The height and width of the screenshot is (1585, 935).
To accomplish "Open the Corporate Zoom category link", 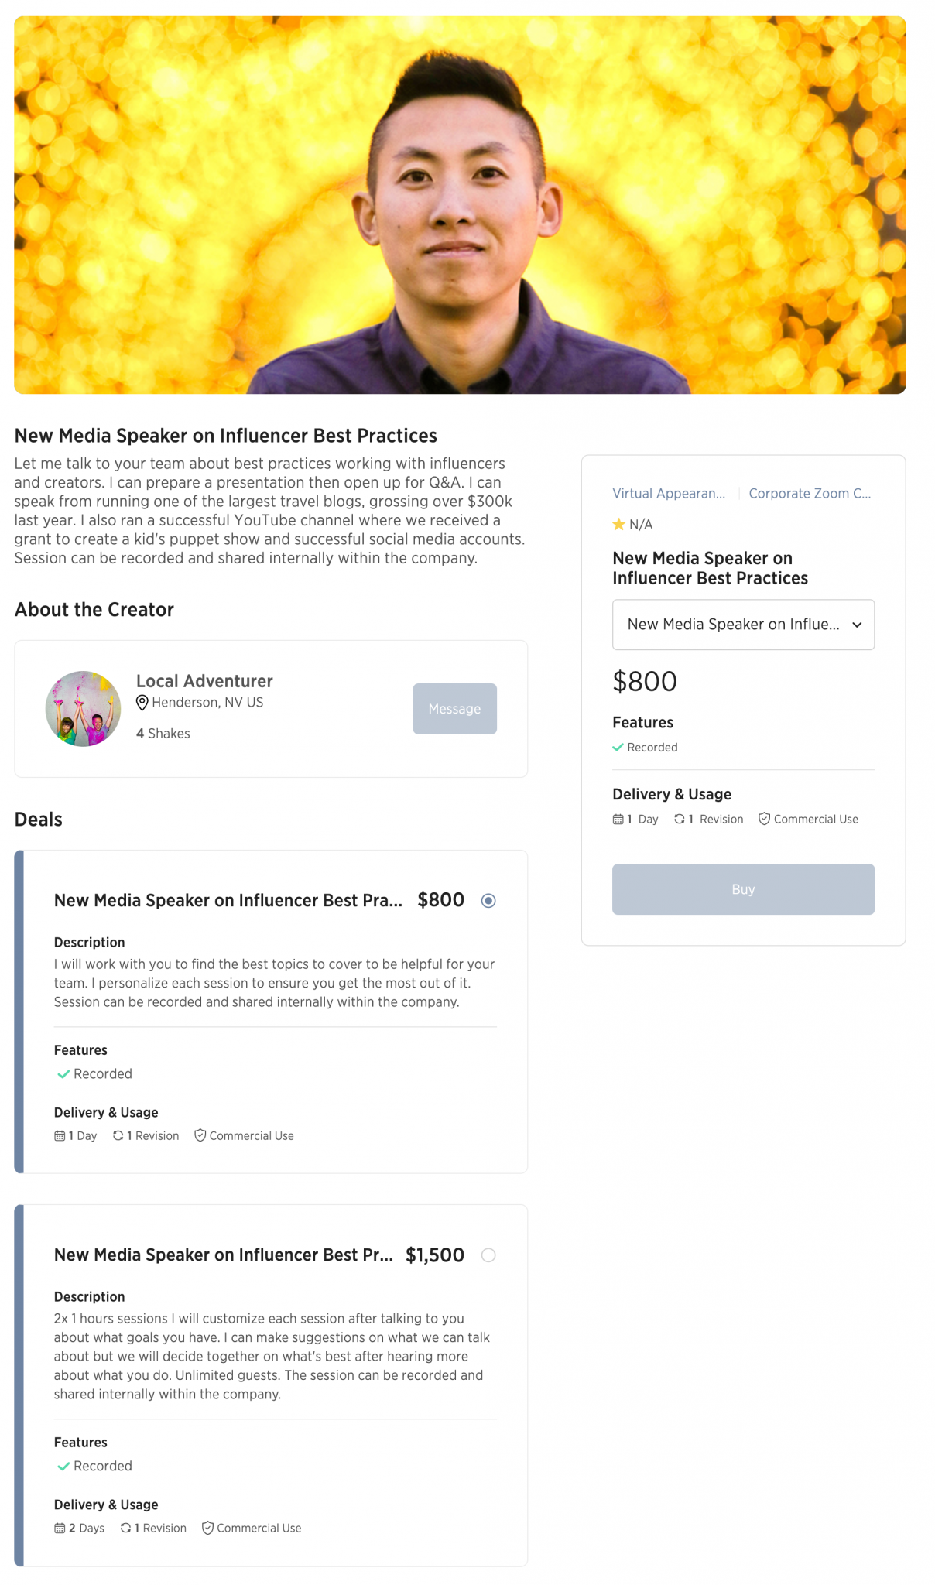I will point(810,494).
